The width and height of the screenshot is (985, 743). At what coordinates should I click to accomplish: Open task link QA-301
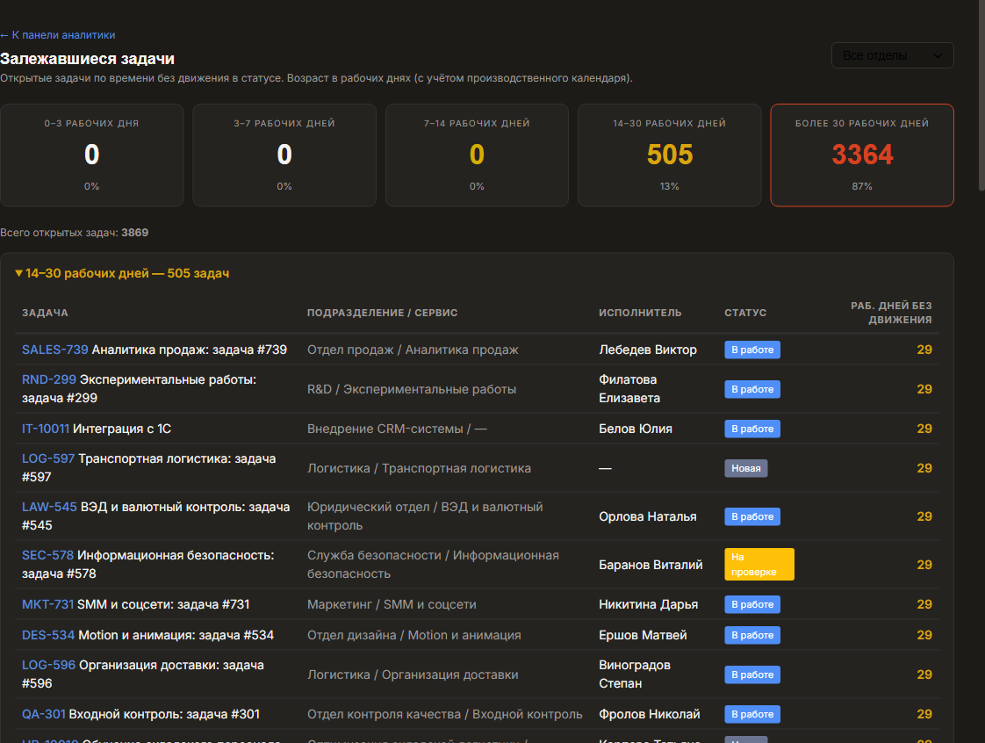tap(44, 714)
